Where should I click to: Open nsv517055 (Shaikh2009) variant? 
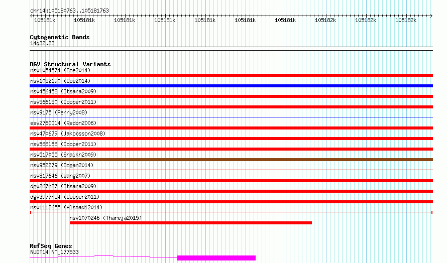[63, 155]
